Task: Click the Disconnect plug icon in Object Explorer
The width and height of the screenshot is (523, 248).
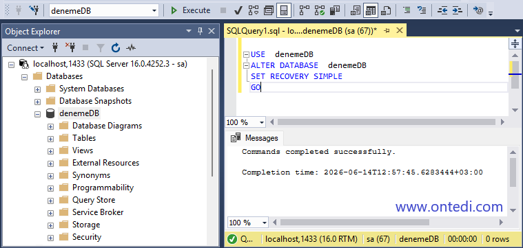Action: [x=70, y=48]
